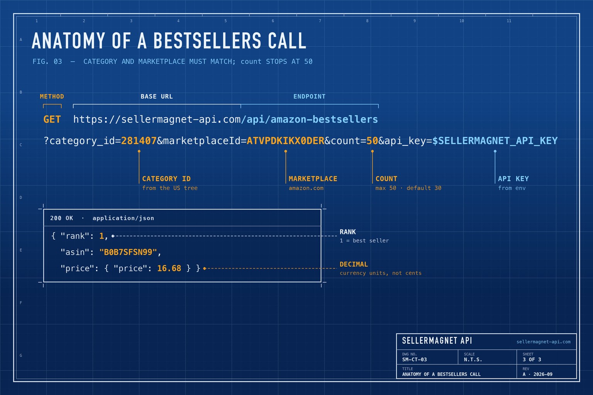Click the 'SELLERMAGNET API' title block heading
The image size is (593, 395).
(437, 341)
